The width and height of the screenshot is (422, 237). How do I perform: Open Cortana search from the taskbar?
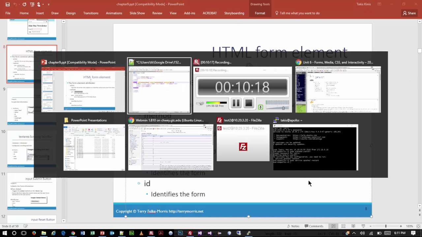14,233
